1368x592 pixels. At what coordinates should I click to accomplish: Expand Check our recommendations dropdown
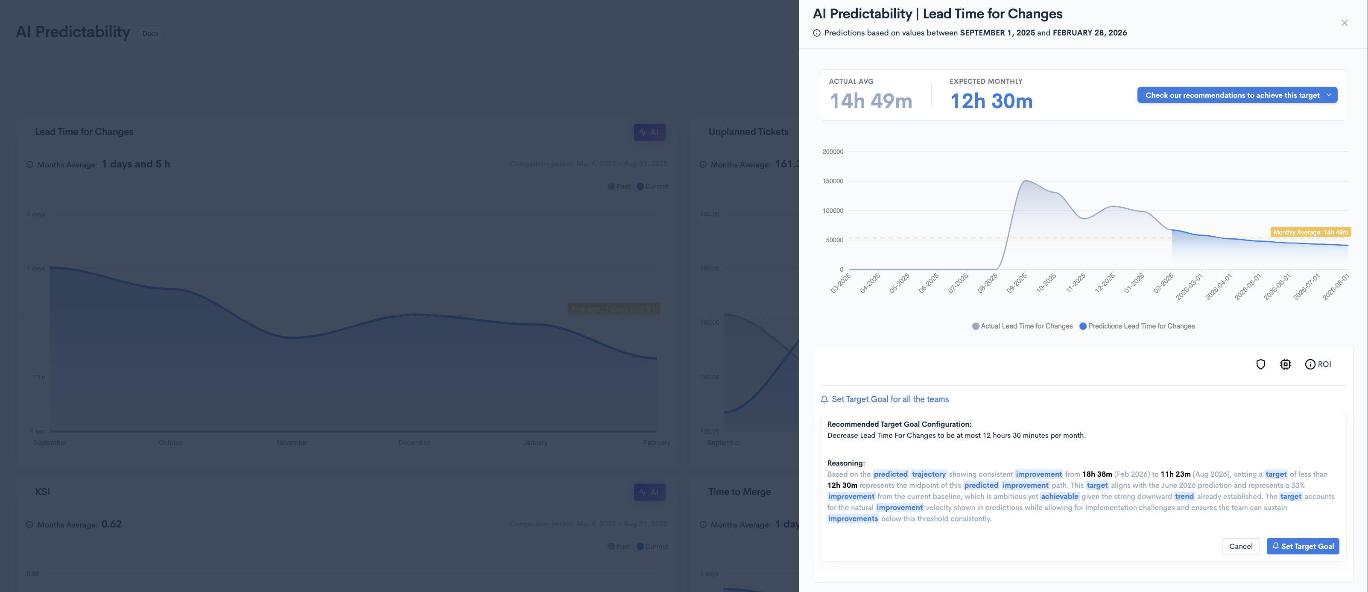[x=1231, y=95]
